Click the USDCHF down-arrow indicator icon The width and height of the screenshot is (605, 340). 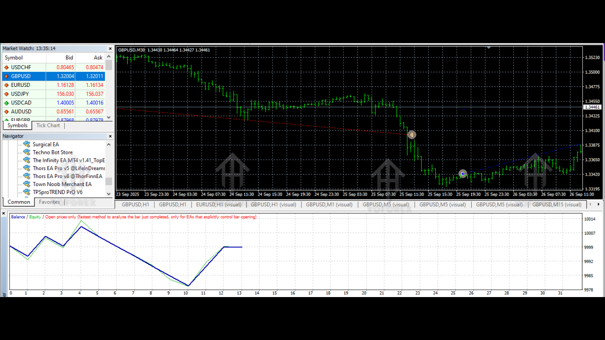(7, 68)
